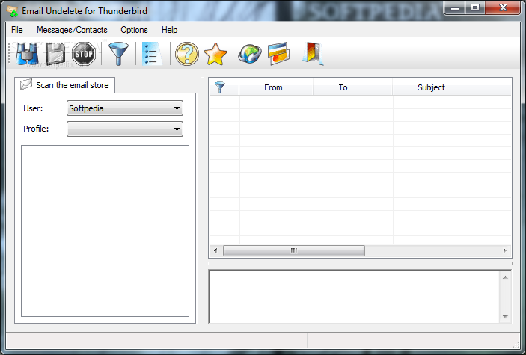Click the globe web update icon
Screen dimensions: 526x355
click(250, 54)
